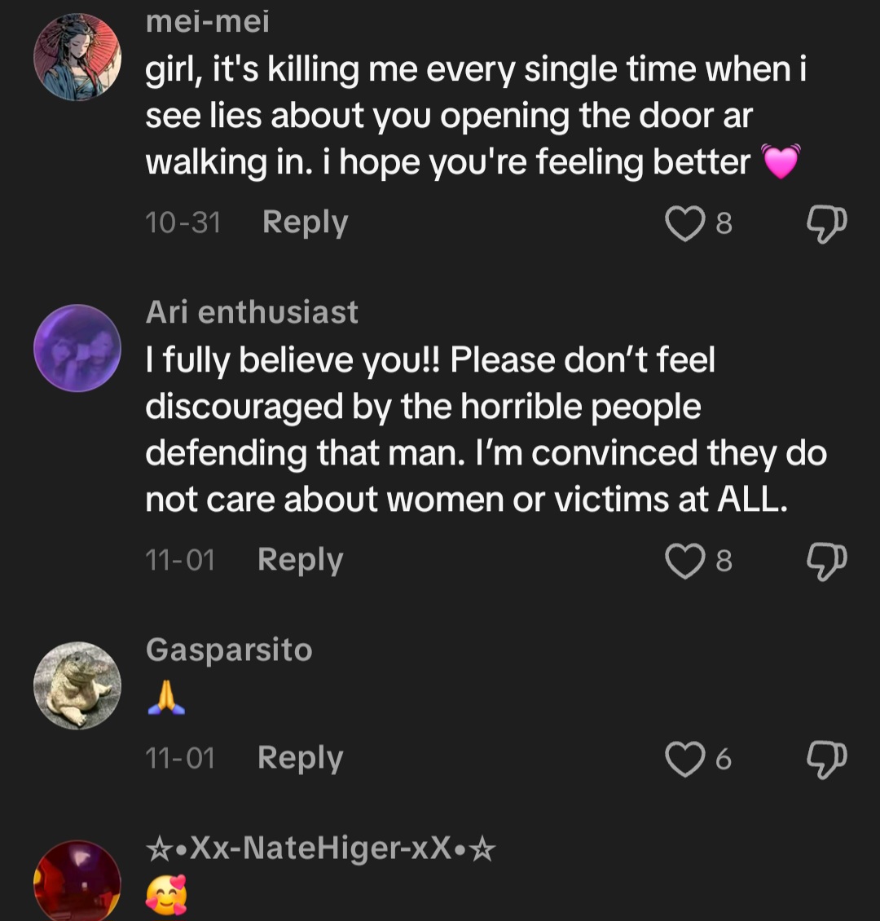Open the Gasparsito username link
880x921 pixels.
pyautogui.click(x=229, y=650)
